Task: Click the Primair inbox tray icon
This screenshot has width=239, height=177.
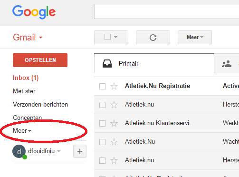Action: (107, 64)
